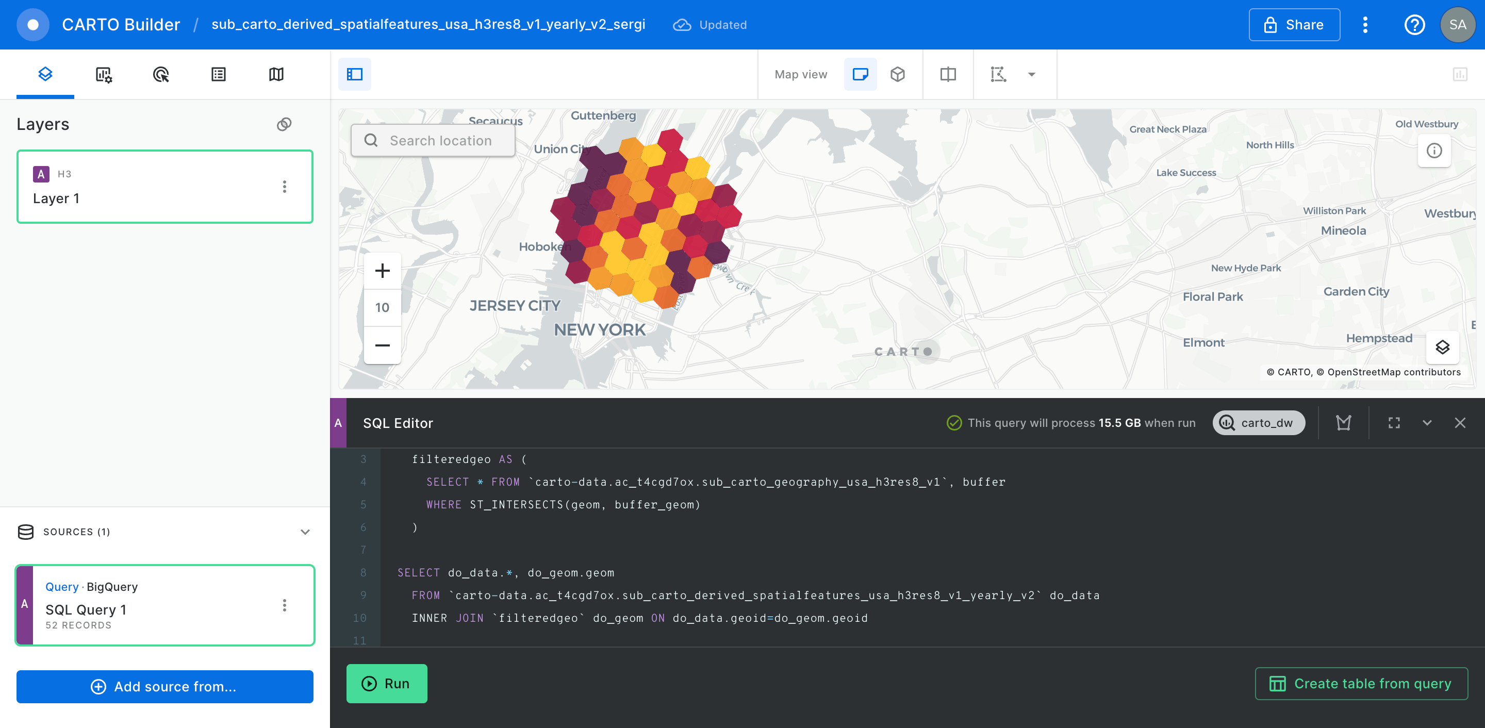Toggle split dual map view
Viewport: 1485px width, 728px height.
[948, 74]
